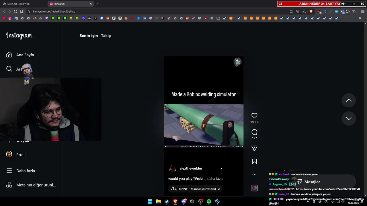The width and height of the screenshot is (367, 206).
Task: Save the reel with the bookmark icon
Action: pyautogui.click(x=254, y=161)
